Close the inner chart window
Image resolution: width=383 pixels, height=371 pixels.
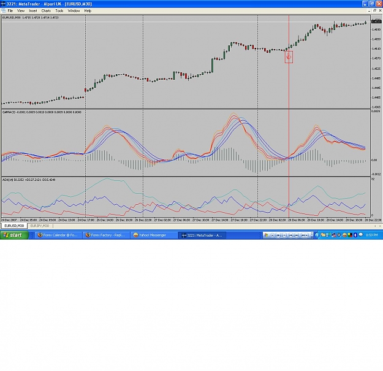coord(380,11)
